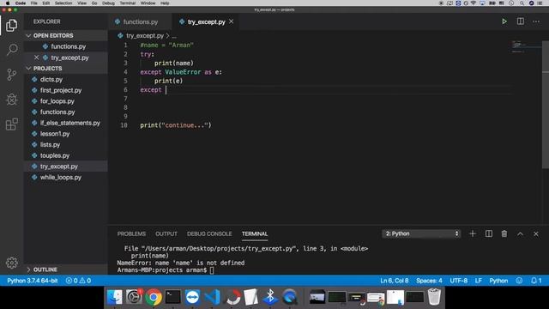
Task: Run Python file with play button
Action: point(504,21)
